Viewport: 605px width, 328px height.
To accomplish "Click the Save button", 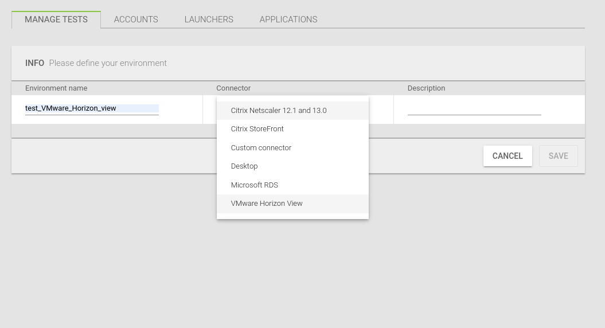I will pyautogui.click(x=558, y=156).
